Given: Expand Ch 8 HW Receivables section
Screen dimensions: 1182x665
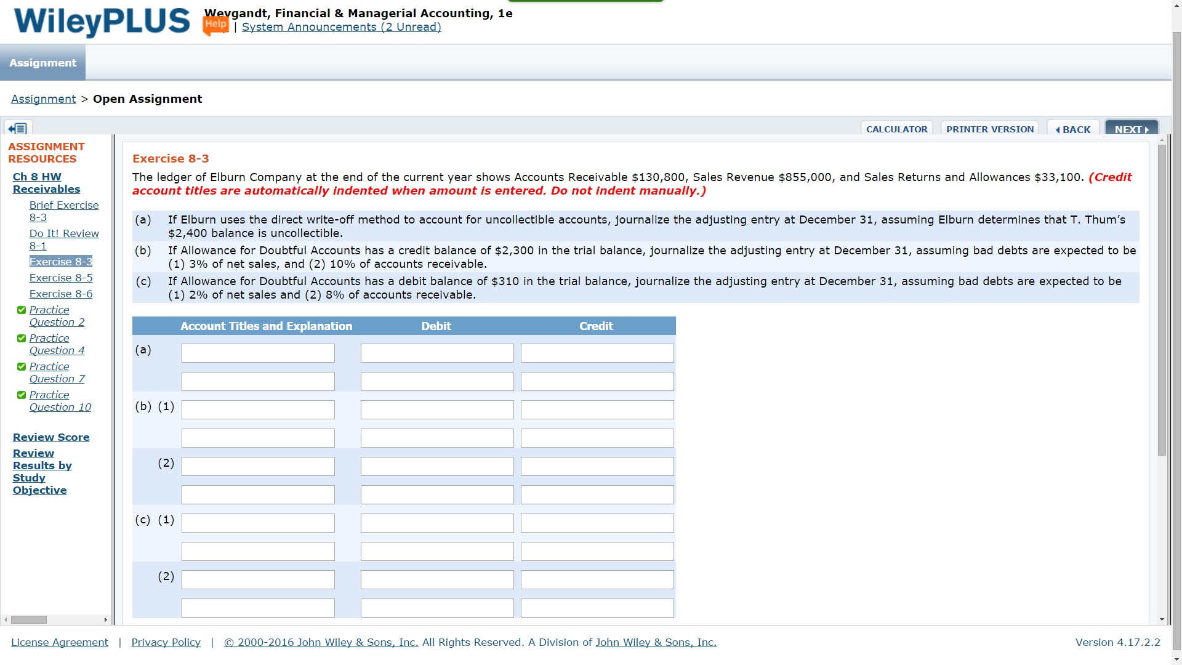Looking at the screenshot, I should coord(46,183).
